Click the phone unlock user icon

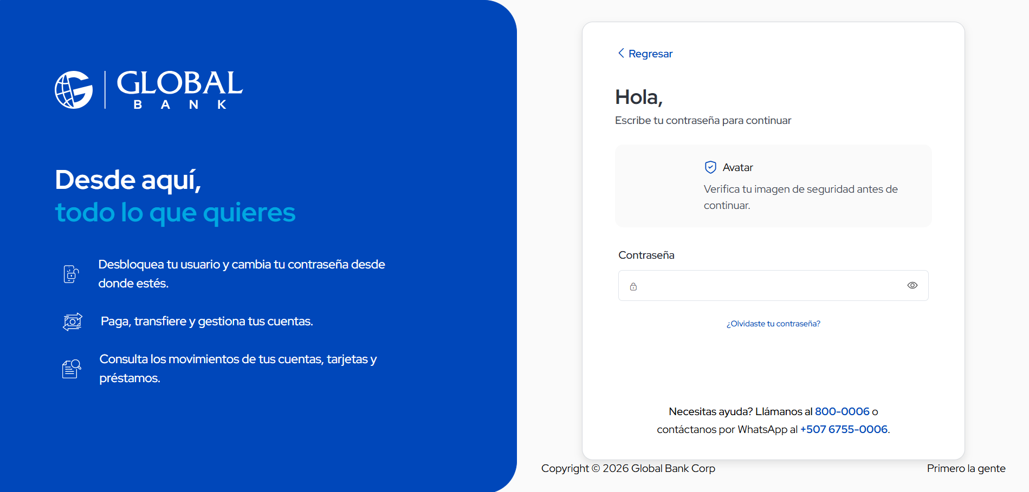click(x=71, y=274)
